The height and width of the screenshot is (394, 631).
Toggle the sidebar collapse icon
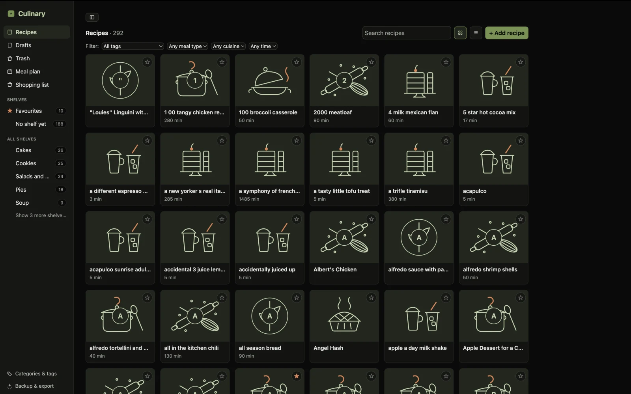(x=92, y=17)
